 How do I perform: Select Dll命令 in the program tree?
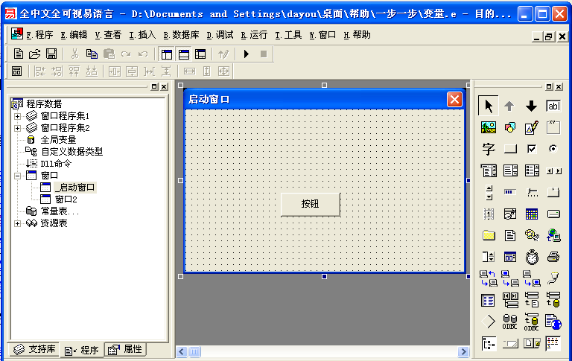56,163
